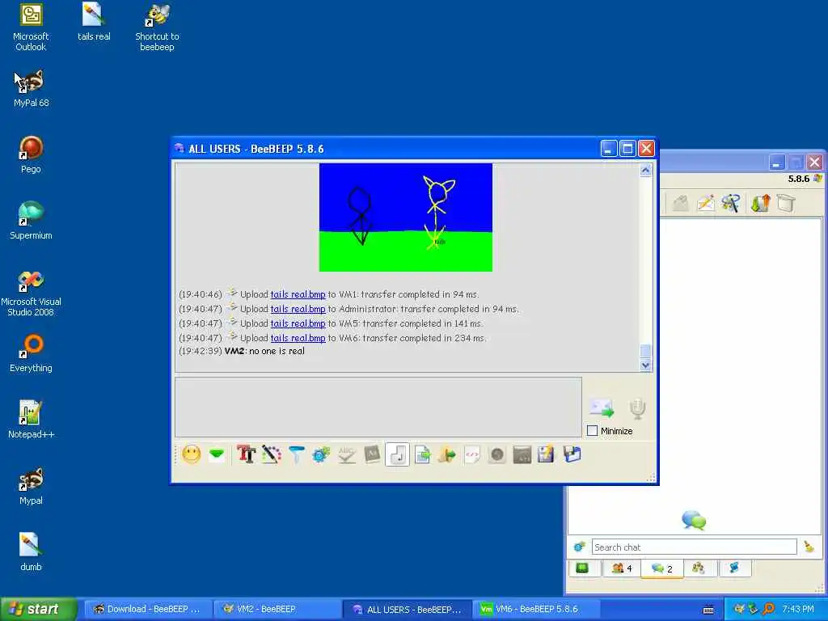Image resolution: width=828 pixels, height=621 pixels.
Task: Click send folder icon with green arrow
Action: [x=446, y=454]
